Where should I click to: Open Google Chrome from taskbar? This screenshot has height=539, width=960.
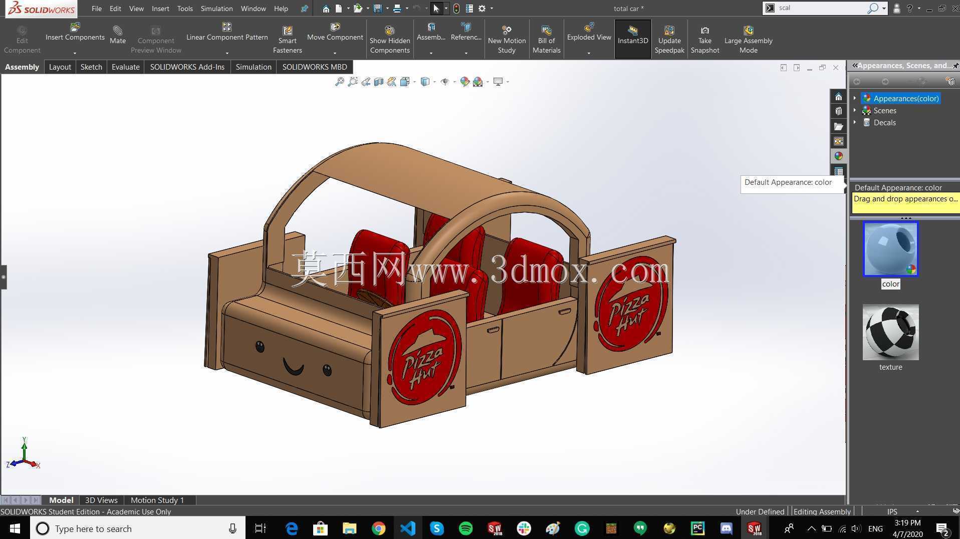378,528
